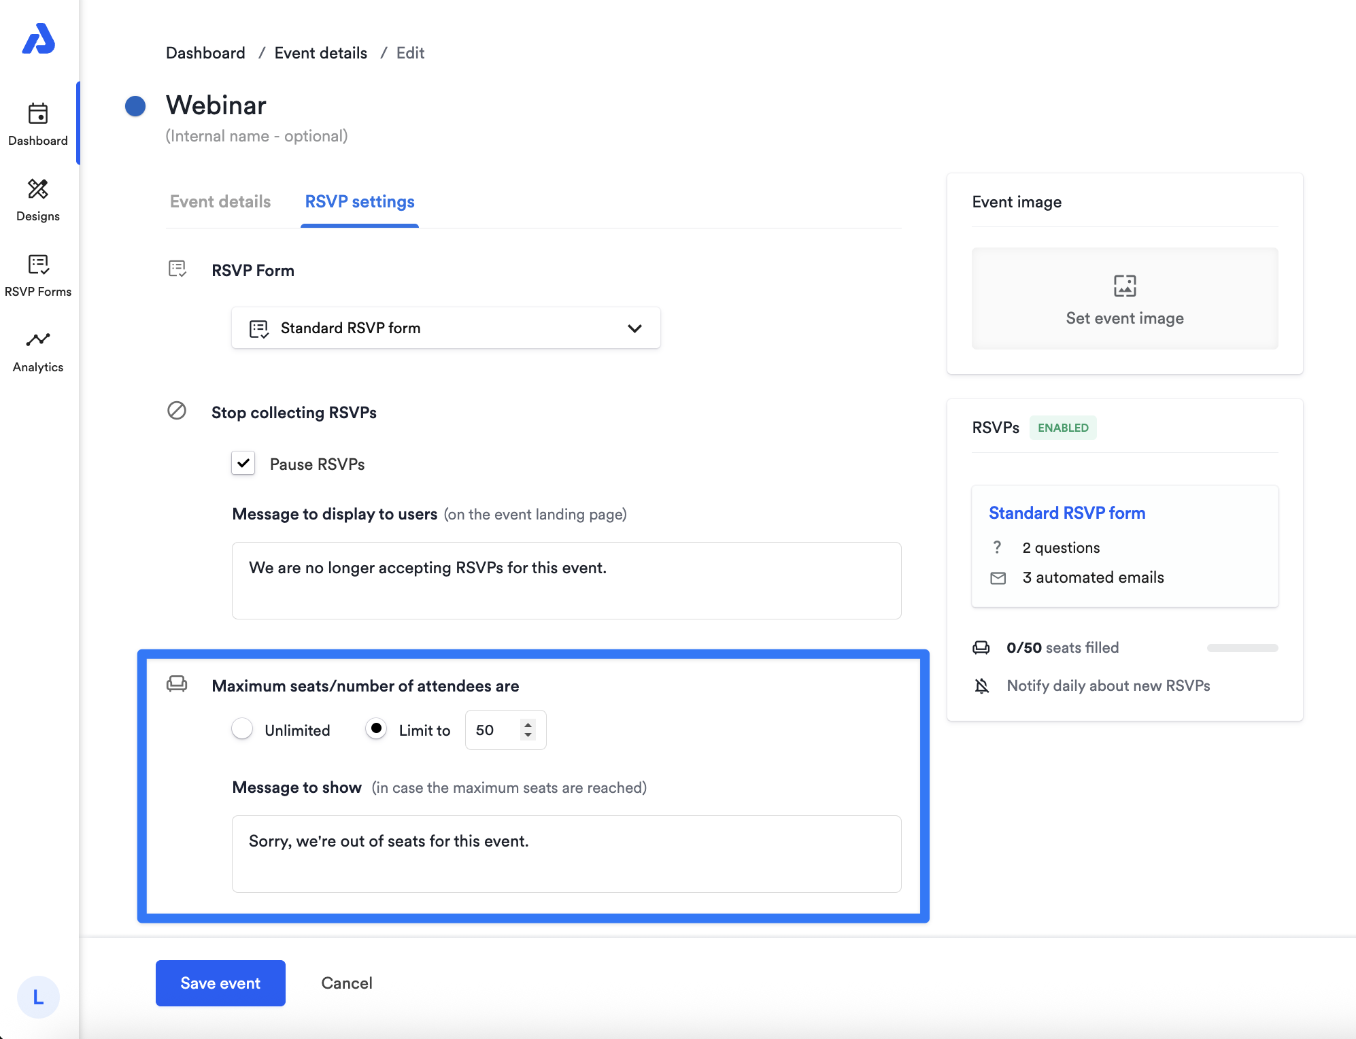Viewport: 1356px width, 1039px height.
Task: Click the out of seats message field
Action: point(566,853)
